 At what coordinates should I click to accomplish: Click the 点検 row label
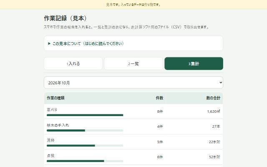[x=50, y=156]
